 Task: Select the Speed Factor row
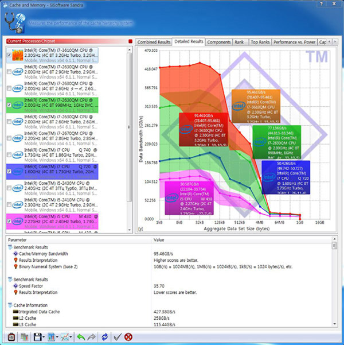(169, 286)
